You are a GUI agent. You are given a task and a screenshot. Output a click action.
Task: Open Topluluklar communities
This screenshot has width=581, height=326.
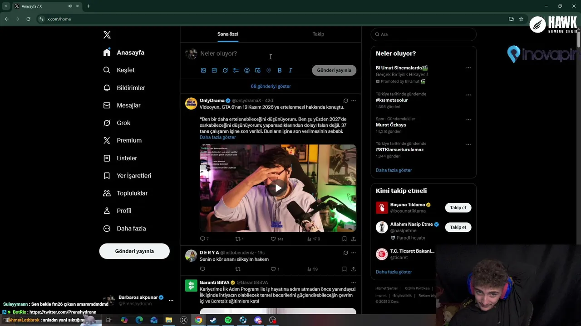(125, 193)
